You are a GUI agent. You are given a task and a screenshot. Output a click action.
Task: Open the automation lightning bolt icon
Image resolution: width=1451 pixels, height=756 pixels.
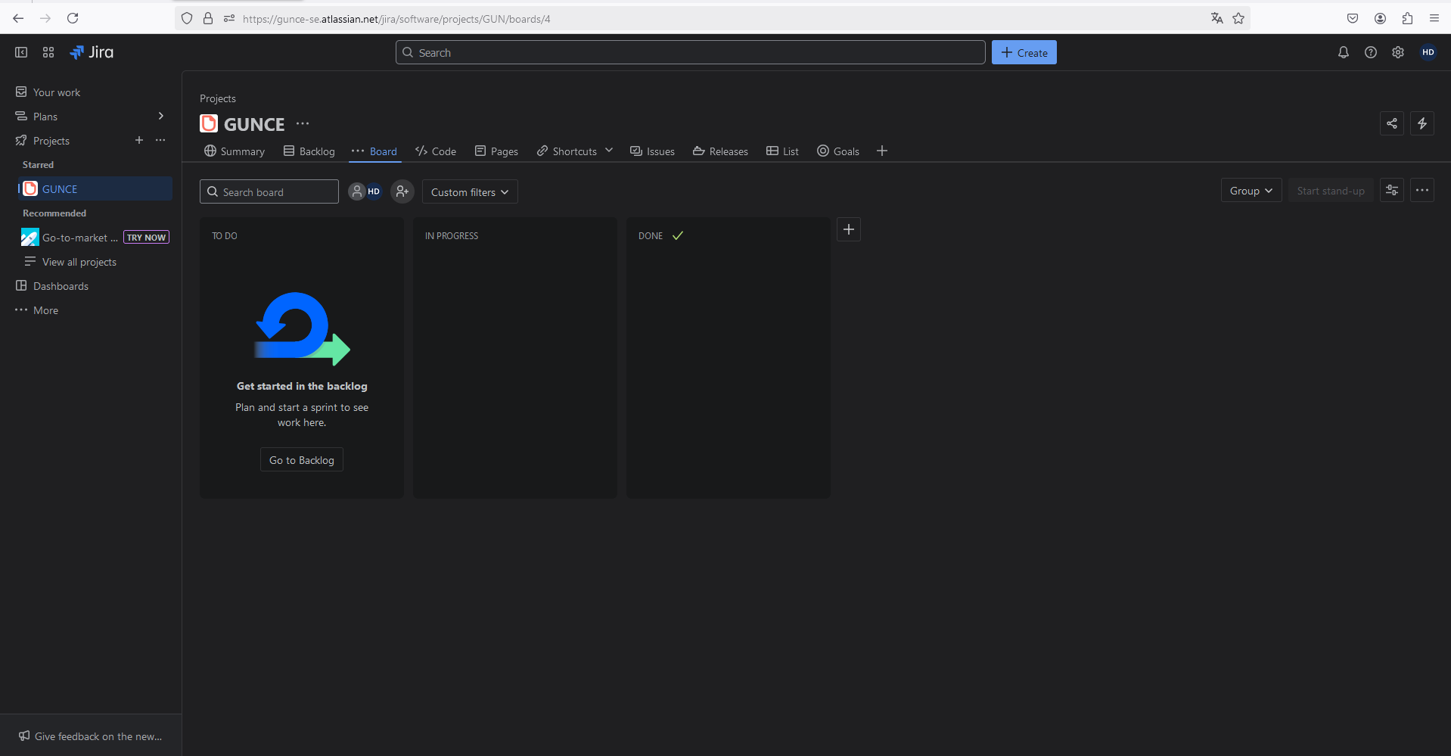pos(1422,123)
